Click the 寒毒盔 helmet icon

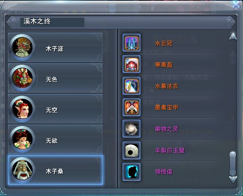click(132, 64)
